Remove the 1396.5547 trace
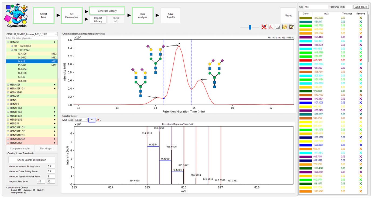The image size is (373, 199). click(x=361, y=191)
